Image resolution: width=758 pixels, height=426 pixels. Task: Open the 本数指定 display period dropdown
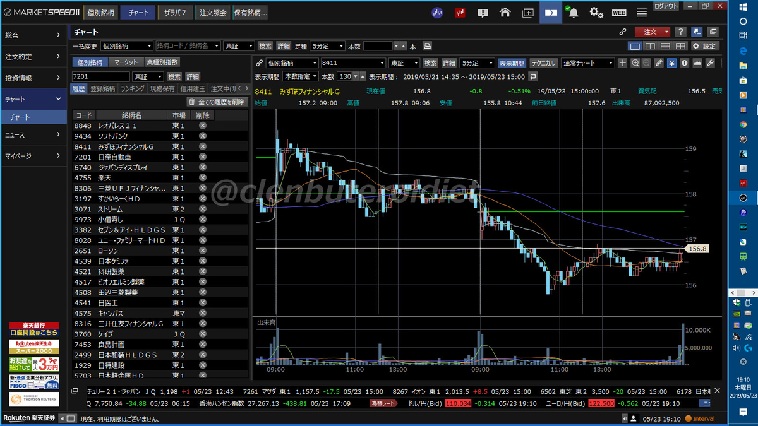[301, 76]
